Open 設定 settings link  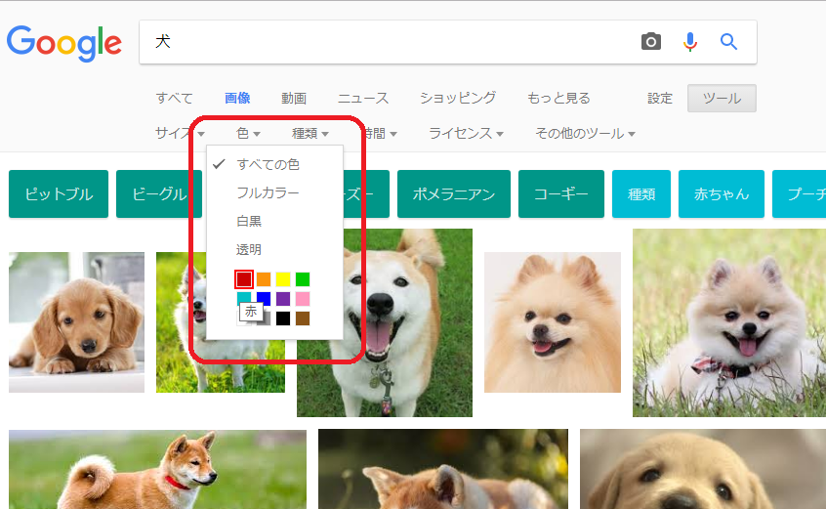pos(660,98)
